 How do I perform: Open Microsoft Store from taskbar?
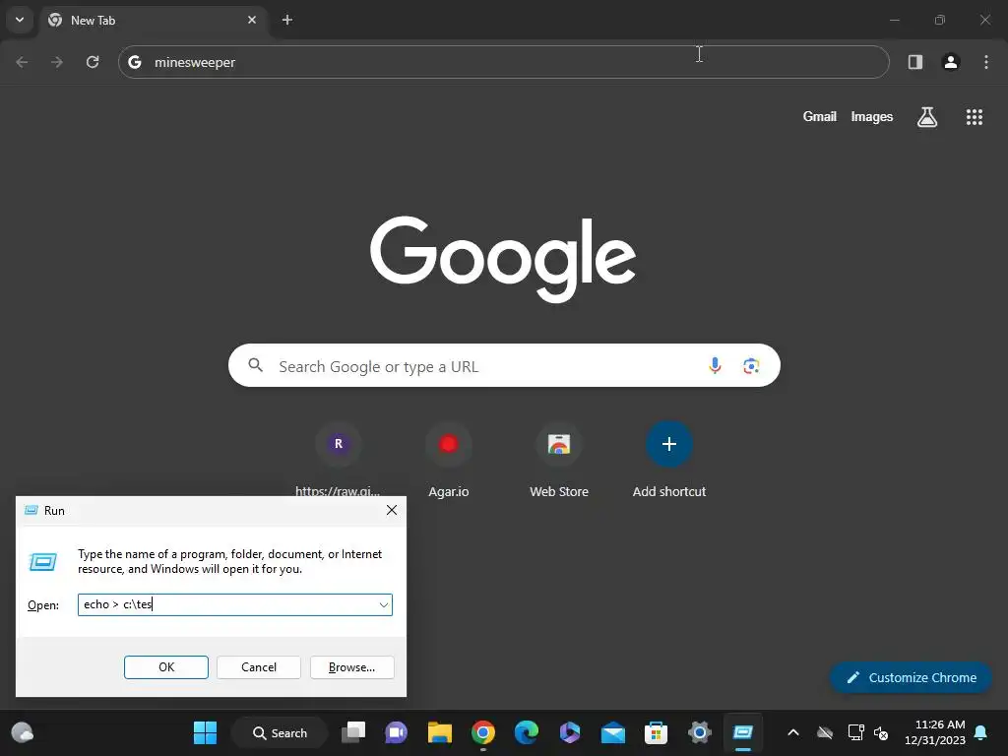tap(656, 732)
